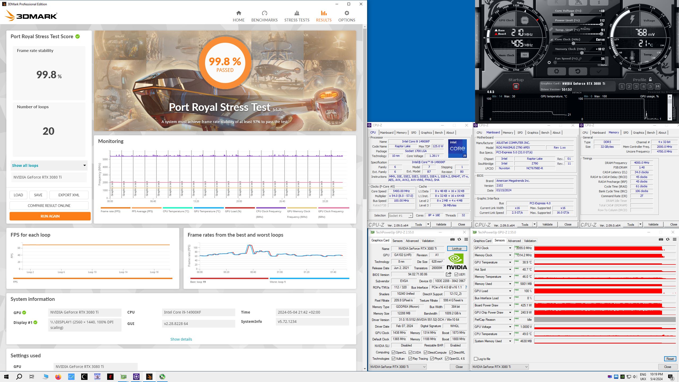Toggle the Afterburner power/temp limit link icon

tap(551, 29)
